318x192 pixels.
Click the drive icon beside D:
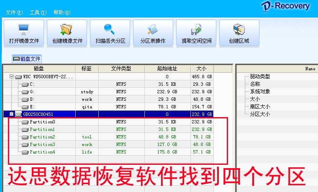pyautogui.click(x=25, y=100)
